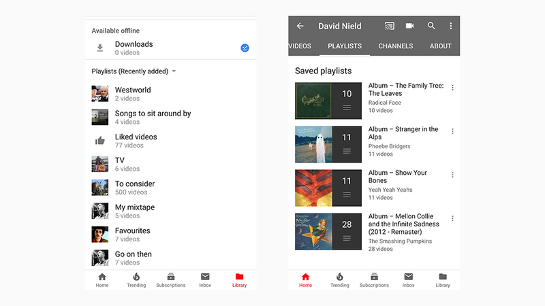Tap the video camera record icon

pos(410,26)
